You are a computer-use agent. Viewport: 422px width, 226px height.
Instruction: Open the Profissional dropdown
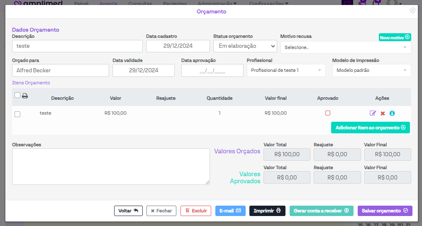(286, 71)
